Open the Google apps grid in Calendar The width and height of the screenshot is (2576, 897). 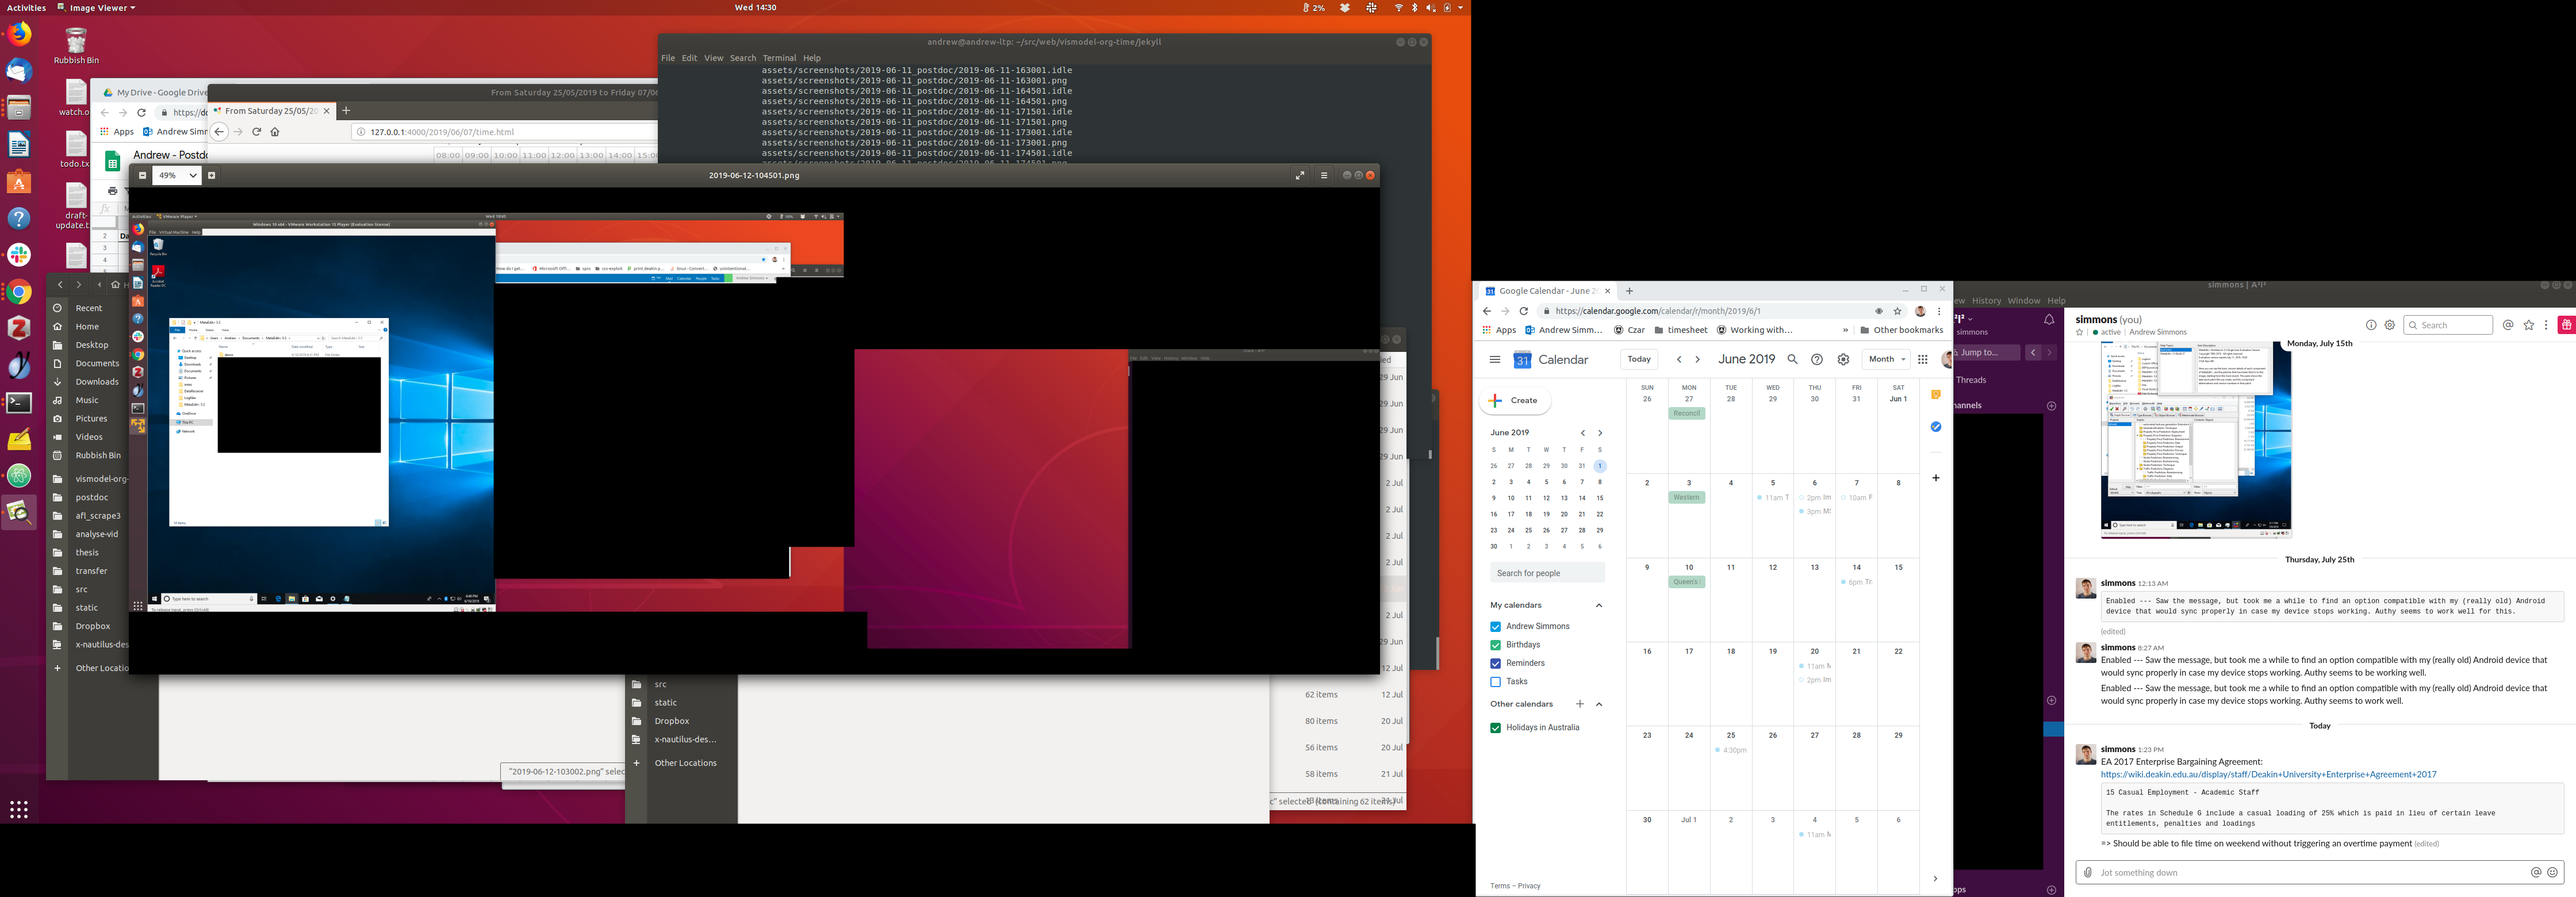1922,360
